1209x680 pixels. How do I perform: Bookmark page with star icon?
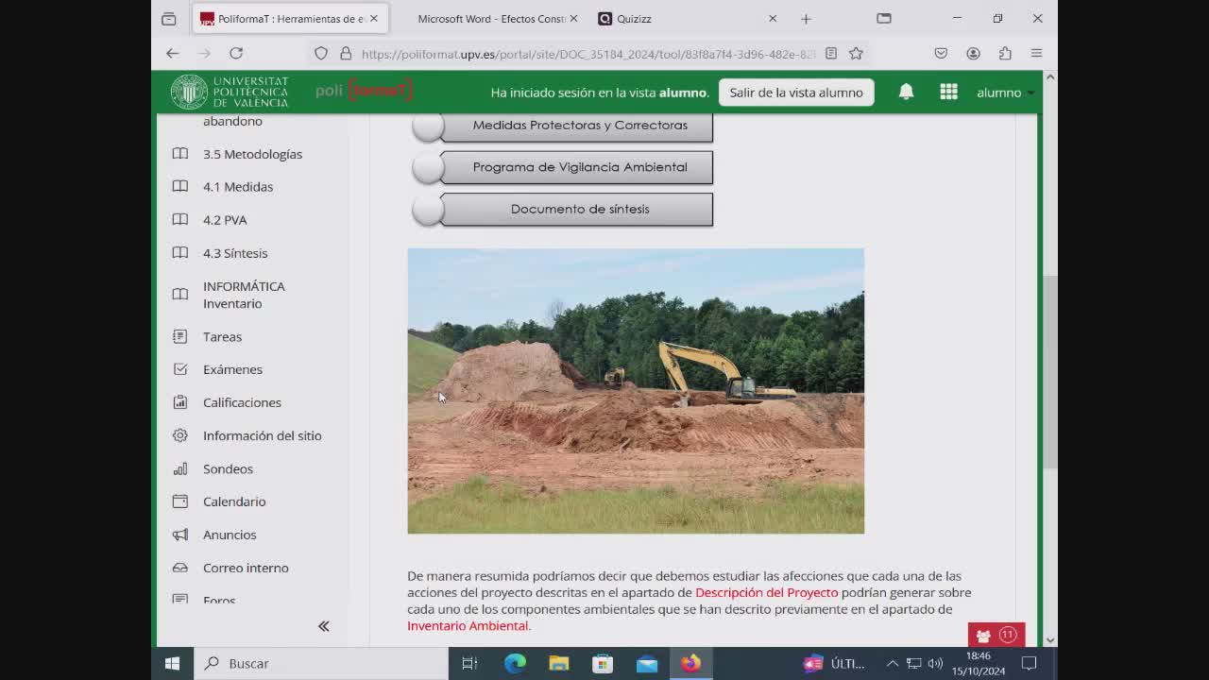(856, 54)
